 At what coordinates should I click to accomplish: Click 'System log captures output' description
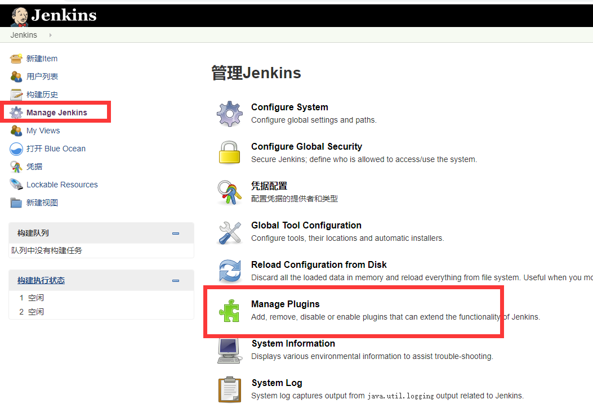[x=387, y=396]
